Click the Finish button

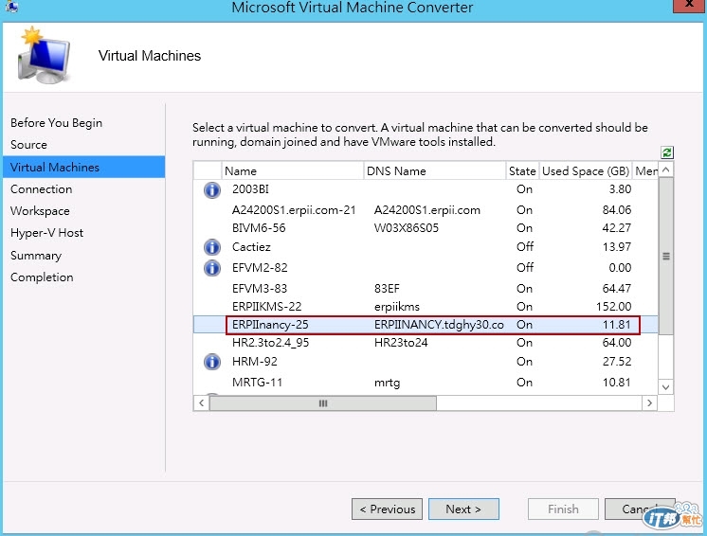click(x=563, y=509)
